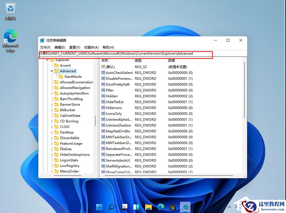Click the taskbar Search icon
The width and height of the screenshot is (286, 213).
click(x=112, y=207)
